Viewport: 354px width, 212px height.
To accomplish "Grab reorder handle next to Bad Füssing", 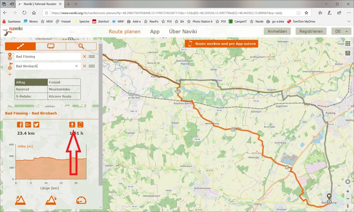I will click(x=92, y=57).
